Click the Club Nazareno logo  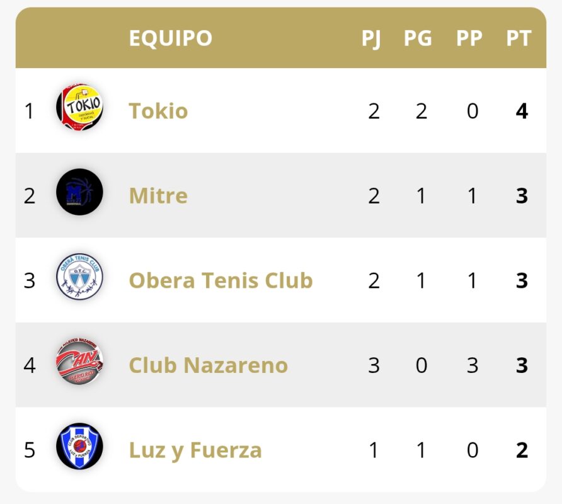[79, 362]
